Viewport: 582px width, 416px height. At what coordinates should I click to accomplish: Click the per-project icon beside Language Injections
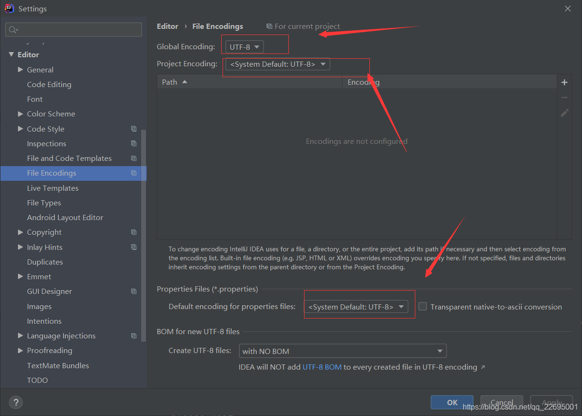[x=133, y=336]
